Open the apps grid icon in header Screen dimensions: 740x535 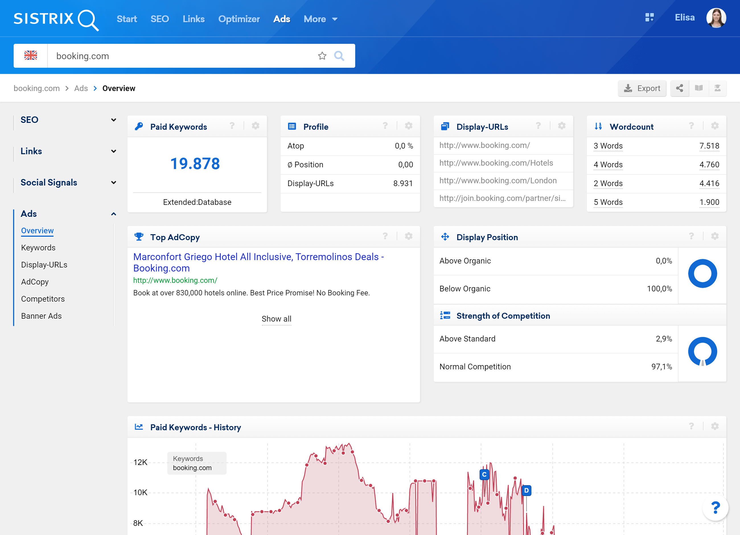pyautogui.click(x=649, y=18)
